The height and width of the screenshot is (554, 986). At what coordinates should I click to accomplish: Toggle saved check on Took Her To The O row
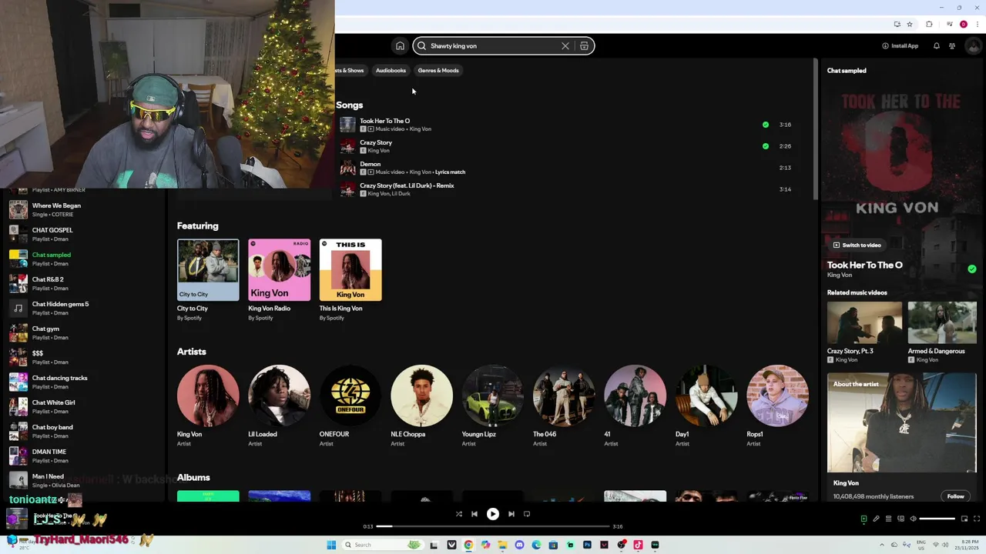(x=765, y=125)
